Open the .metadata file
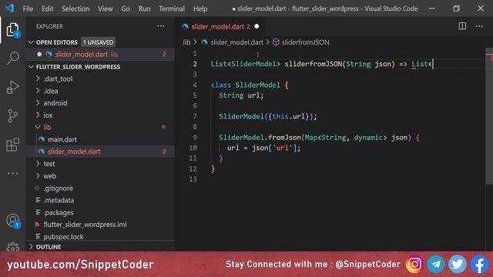The image size is (493, 277). 59,200
